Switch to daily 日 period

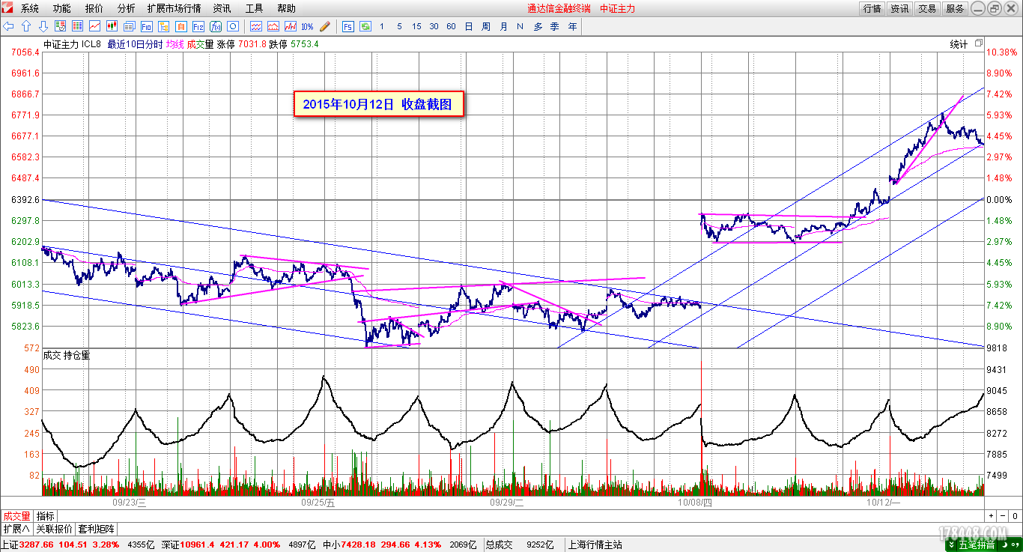point(469,26)
